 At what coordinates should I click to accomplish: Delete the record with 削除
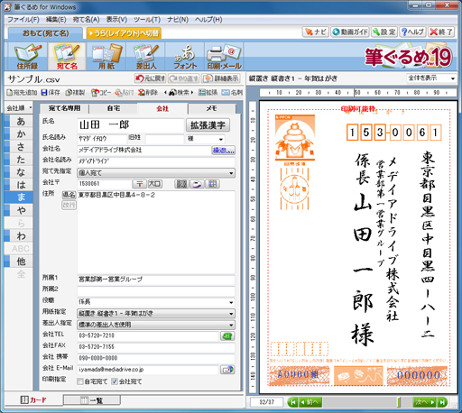tap(148, 93)
